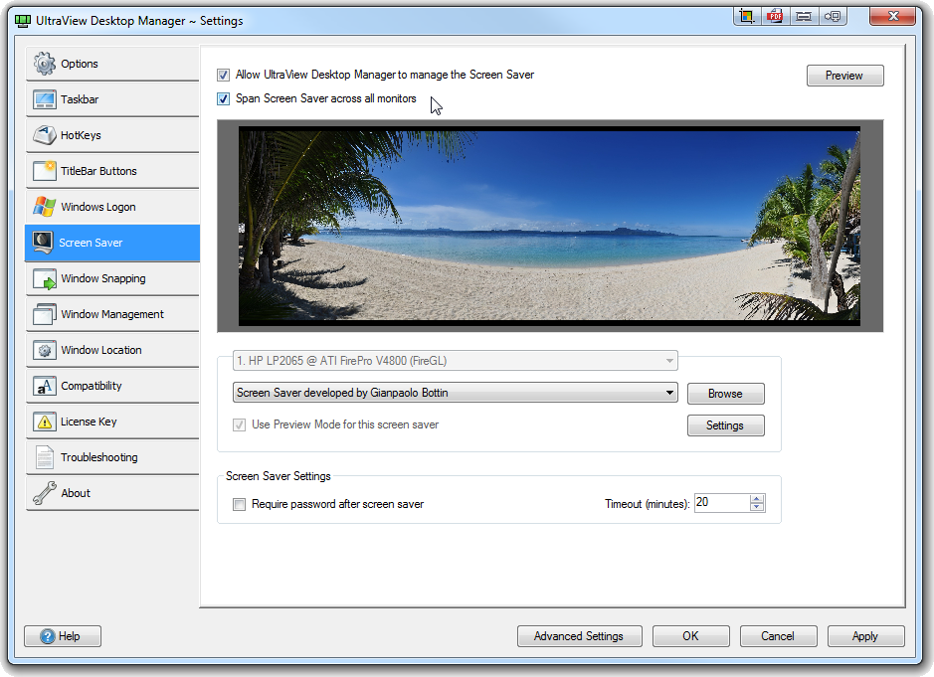Click the PDF document titlebar icon
Image resolution: width=934 pixels, height=677 pixels.
pos(775,16)
